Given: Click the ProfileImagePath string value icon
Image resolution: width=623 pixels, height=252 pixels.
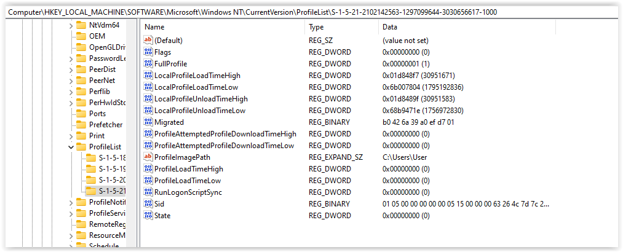Looking at the screenshot, I should pos(148,157).
